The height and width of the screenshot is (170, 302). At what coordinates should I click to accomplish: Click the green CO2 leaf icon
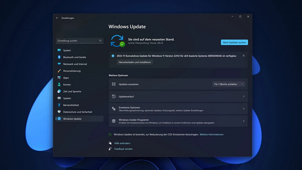[x=110, y=134]
